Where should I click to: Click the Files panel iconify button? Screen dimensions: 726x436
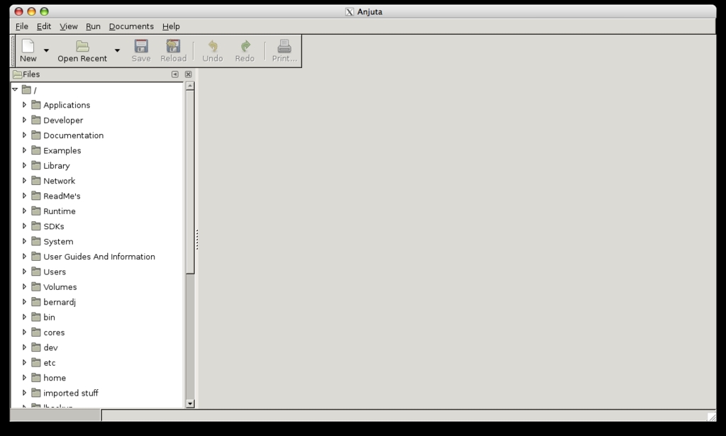175,74
